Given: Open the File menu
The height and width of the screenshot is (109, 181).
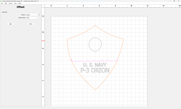Looking at the screenshot, I should (2, 3).
